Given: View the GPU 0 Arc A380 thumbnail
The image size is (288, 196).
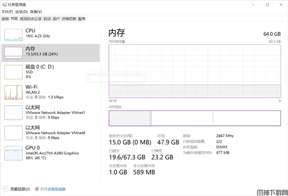Looking at the screenshot, I should coord(13,153).
